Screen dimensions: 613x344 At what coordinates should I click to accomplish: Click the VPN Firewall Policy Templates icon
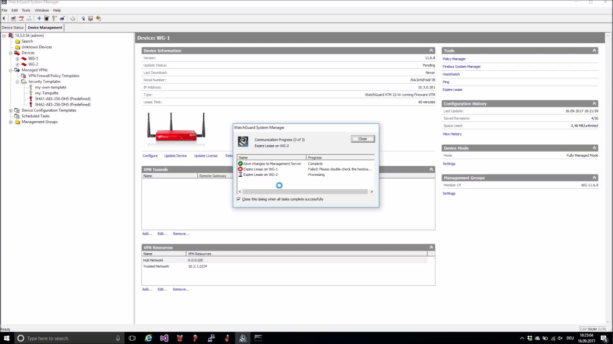pos(24,75)
